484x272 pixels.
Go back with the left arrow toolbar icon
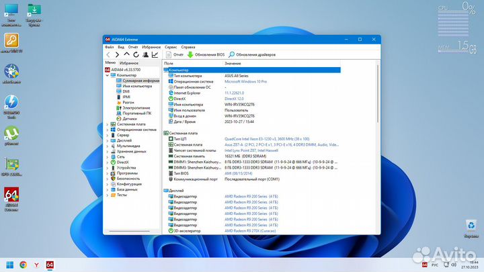click(x=108, y=54)
